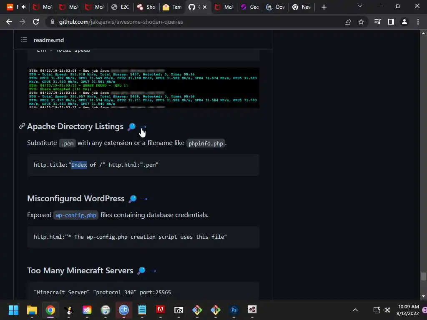Image resolution: width=427 pixels, height=320 pixels.
Task: Switch to the Geo tab
Action: [x=250, y=7]
